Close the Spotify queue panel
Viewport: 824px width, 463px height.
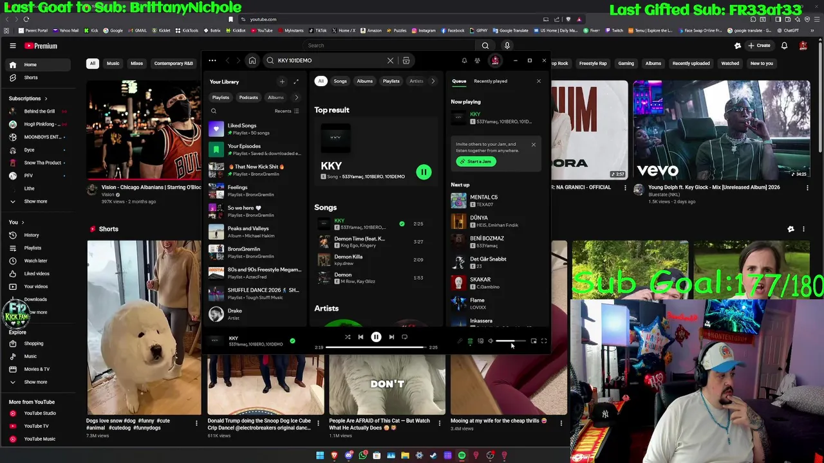tap(539, 81)
